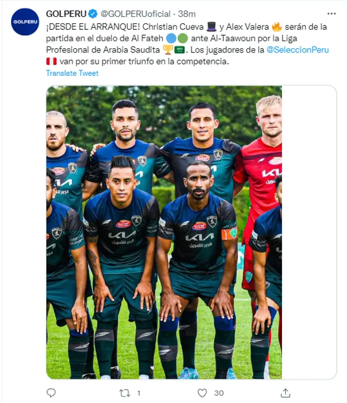Click the top hat emoji after Cueva
The height and width of the screenshot is (403, 347).
pyautogui.click(x=211, y=27)
